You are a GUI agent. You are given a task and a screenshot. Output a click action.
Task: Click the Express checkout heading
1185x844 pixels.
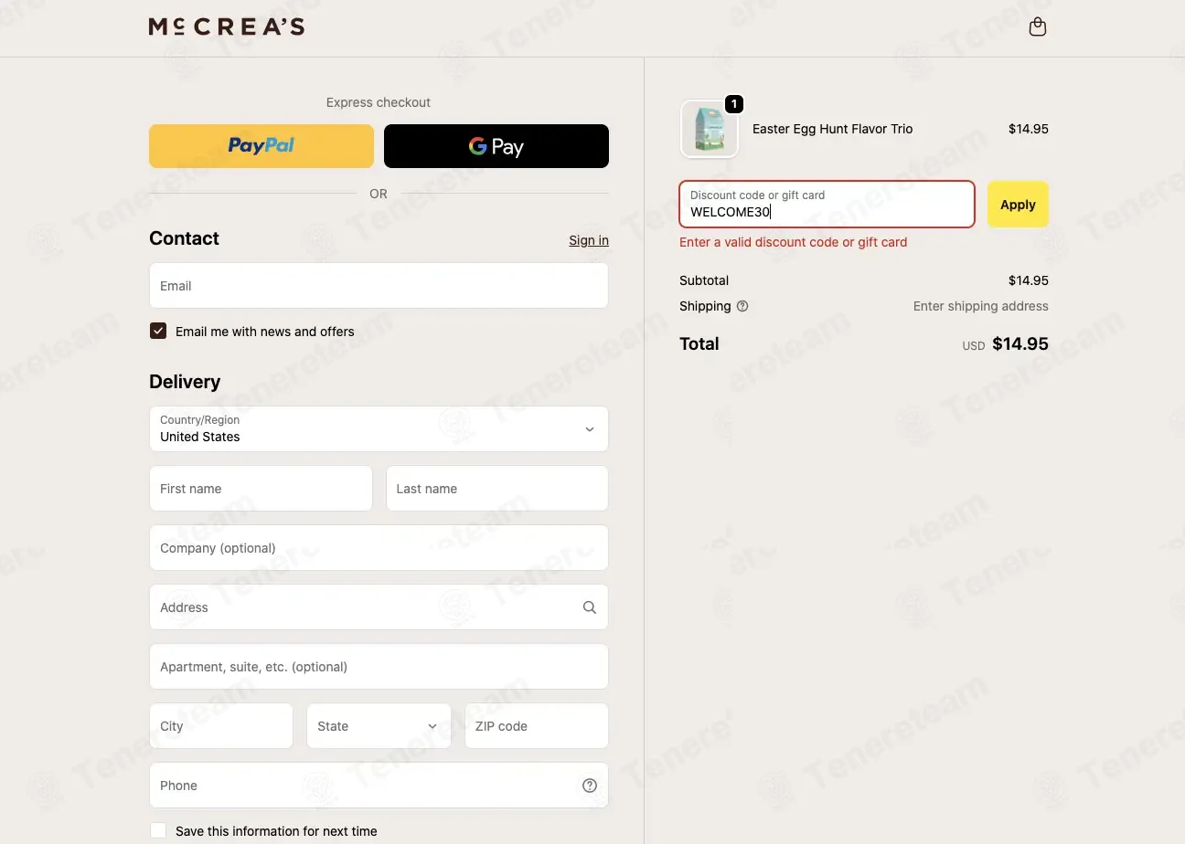coord(379,102)
